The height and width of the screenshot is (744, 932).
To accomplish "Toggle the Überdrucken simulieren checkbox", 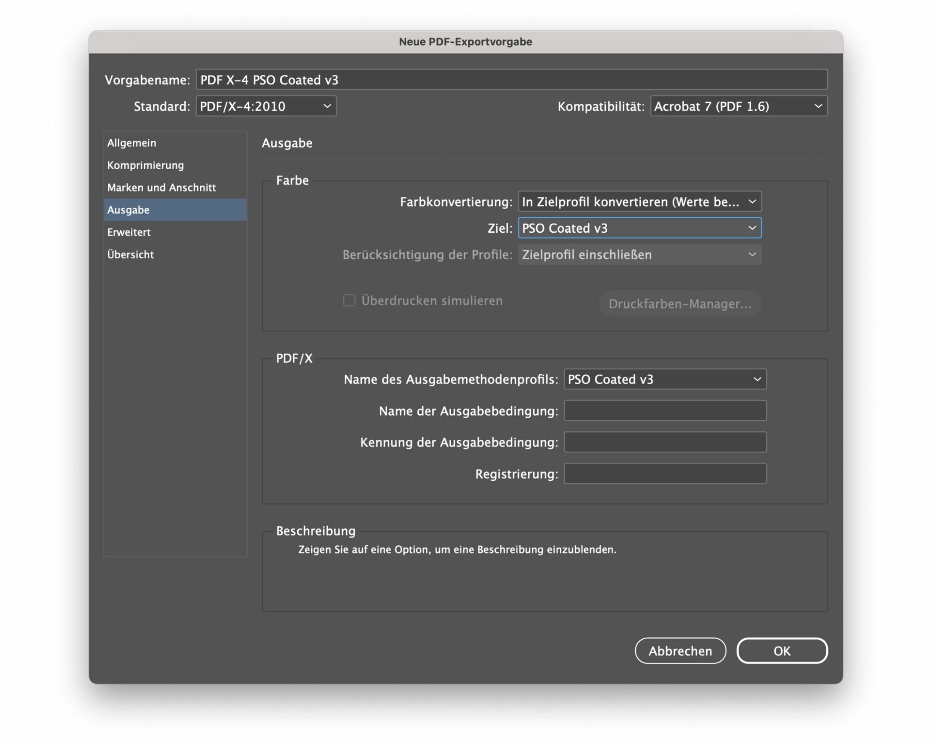I will click(x=349, y=300).
